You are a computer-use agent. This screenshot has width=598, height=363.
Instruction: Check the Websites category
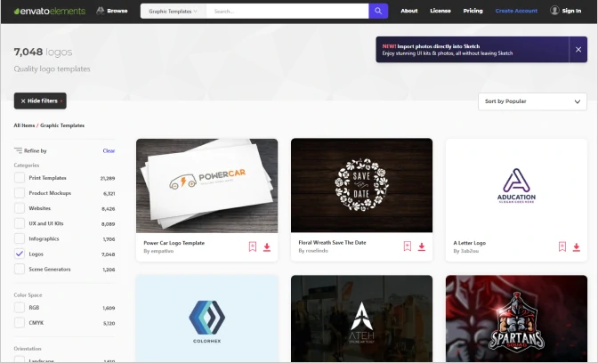pyautogui.click(x=20, y=208)
